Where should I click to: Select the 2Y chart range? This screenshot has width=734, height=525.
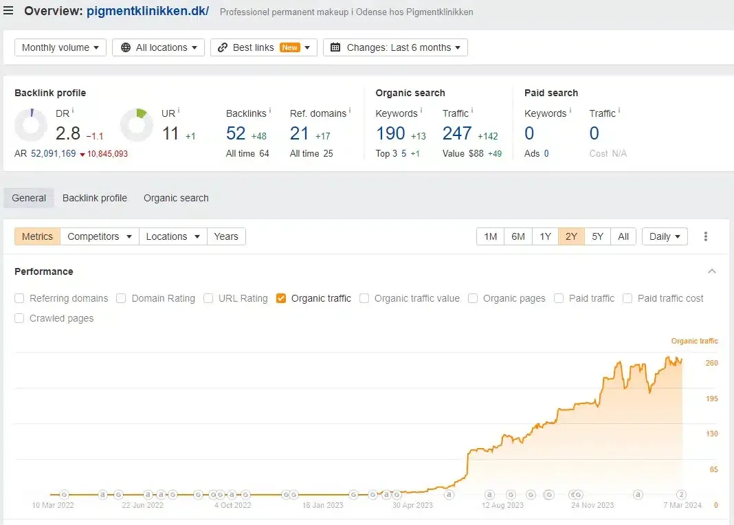(x=572, y=236)
